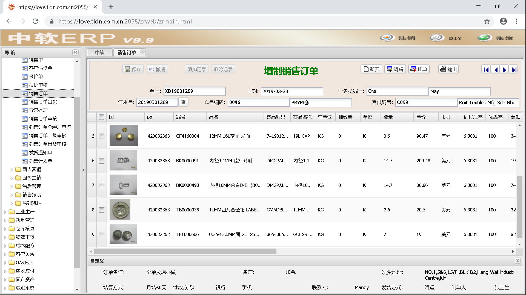This screenshot has height=295, width=526.
Task: Go to the next record
Action: click(x=504, y=69)
